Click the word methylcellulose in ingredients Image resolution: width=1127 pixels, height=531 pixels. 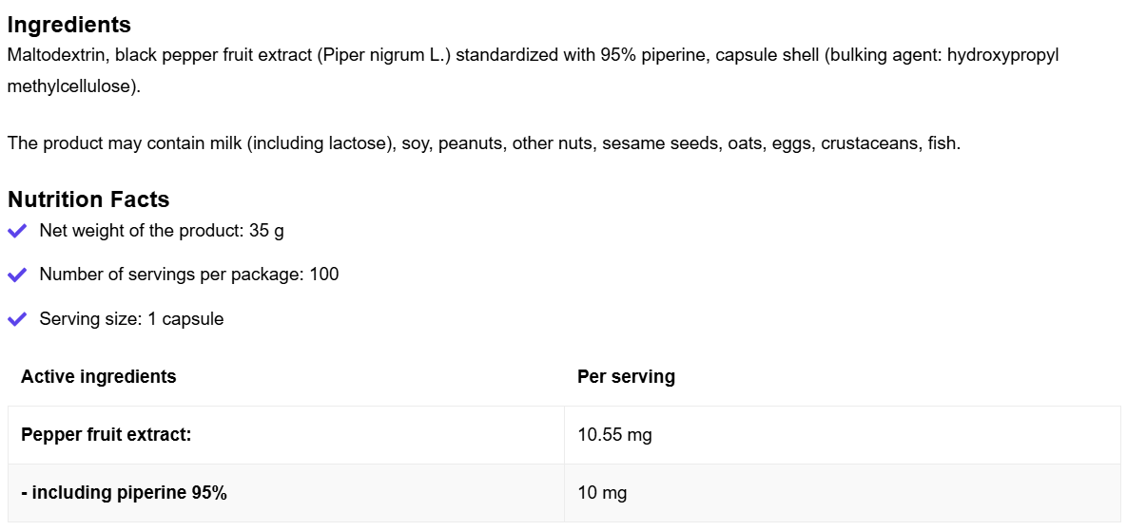point(71,86)
